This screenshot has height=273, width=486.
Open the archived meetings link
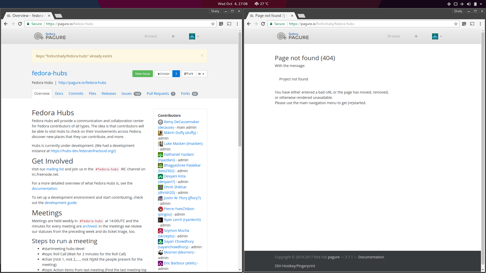(x=90, y=226)
